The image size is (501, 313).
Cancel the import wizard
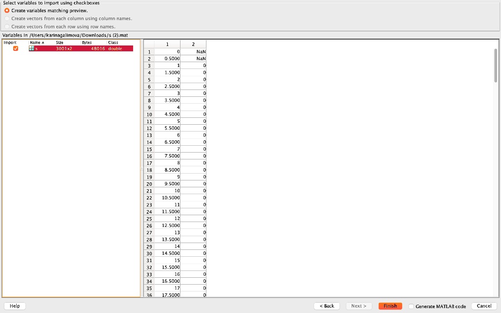point(483,306)
